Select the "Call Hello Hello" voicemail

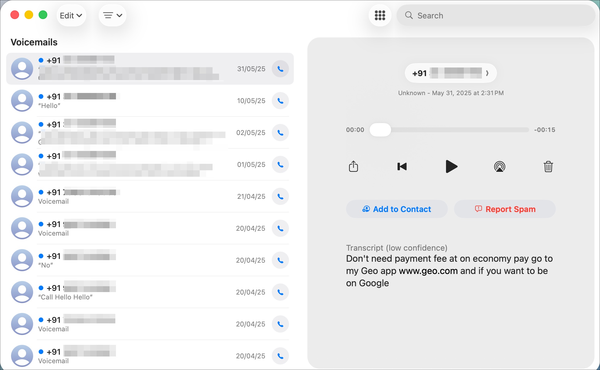[138, 292]
